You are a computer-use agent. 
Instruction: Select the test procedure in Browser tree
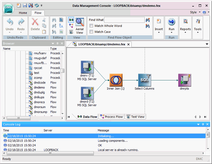point(37,73)
